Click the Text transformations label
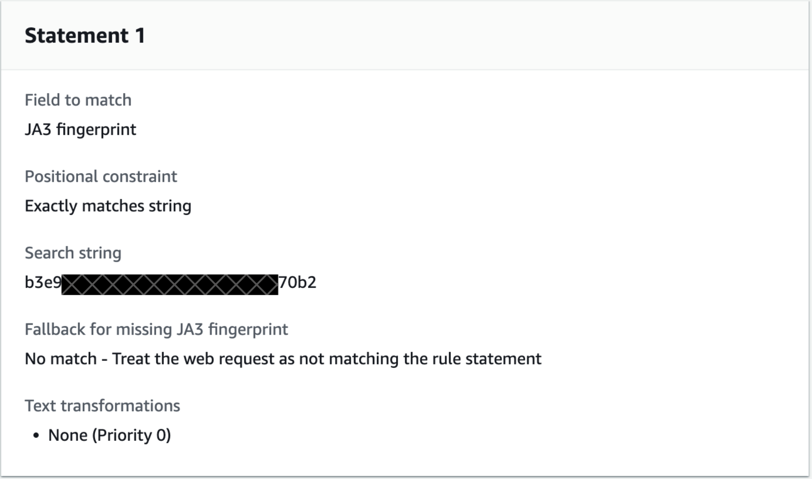 point(102,405)
